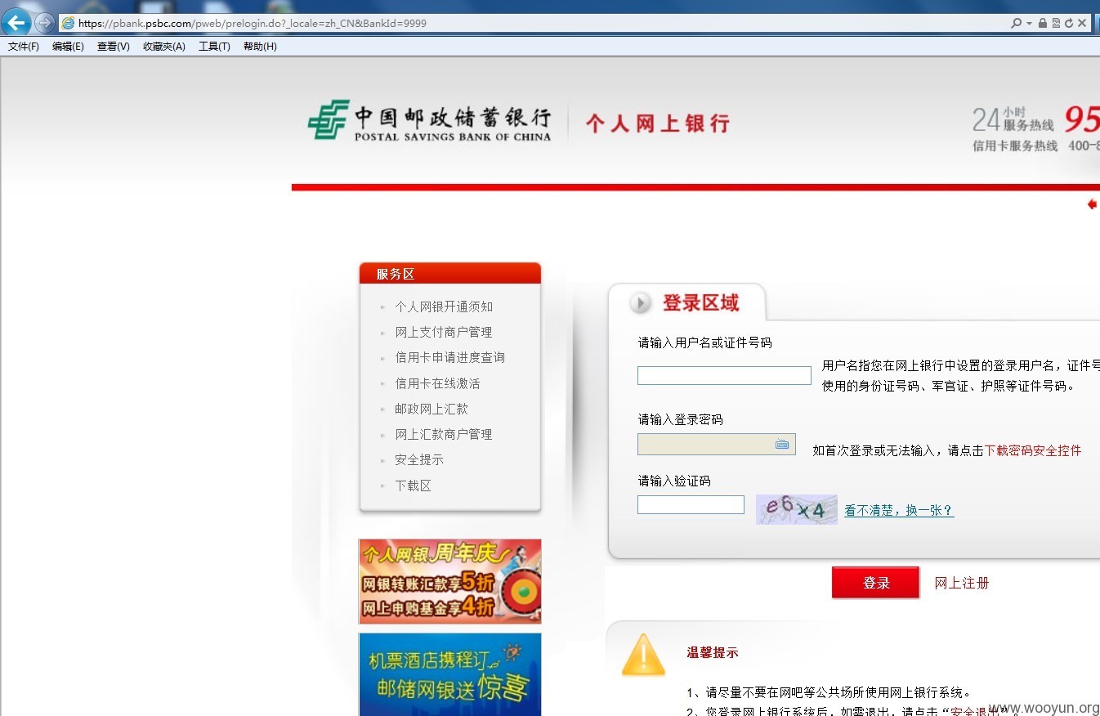Click the Internet Explorer page icon in address bar
This screenshot has height=716, width=1100.
[x=68, y=23]
